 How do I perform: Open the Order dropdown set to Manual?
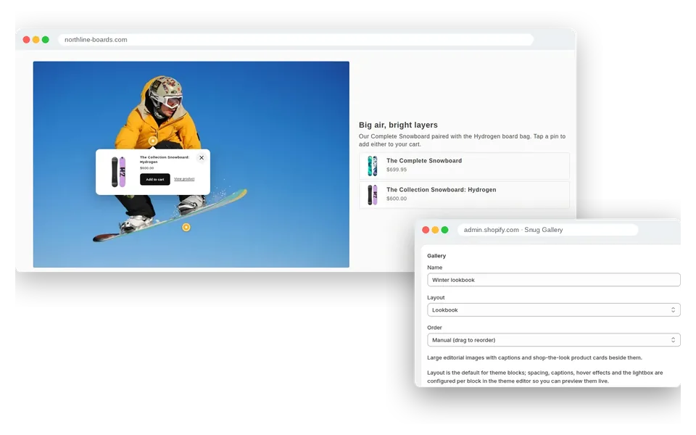[x=553, y=340]
